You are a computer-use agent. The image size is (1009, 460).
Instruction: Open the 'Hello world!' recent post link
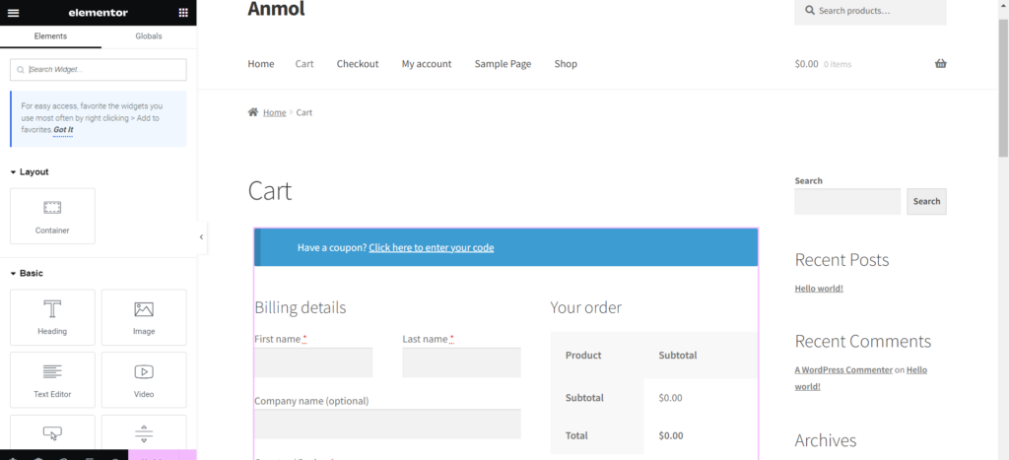pyautogui.click(x=819, y=289)
